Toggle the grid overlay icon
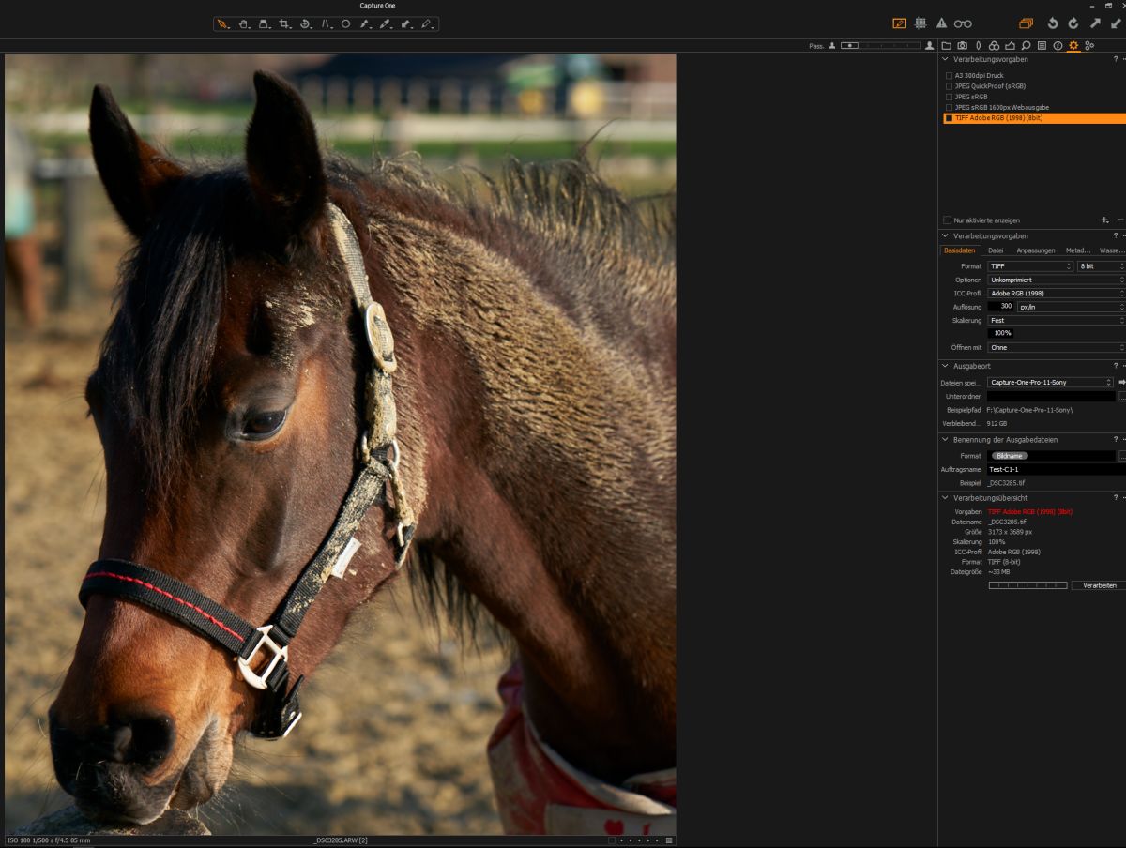 point(921,23)
